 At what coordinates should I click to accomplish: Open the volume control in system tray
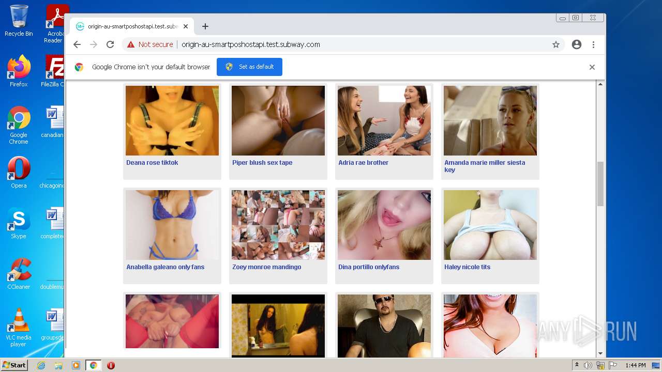click(x=588, y=365)
